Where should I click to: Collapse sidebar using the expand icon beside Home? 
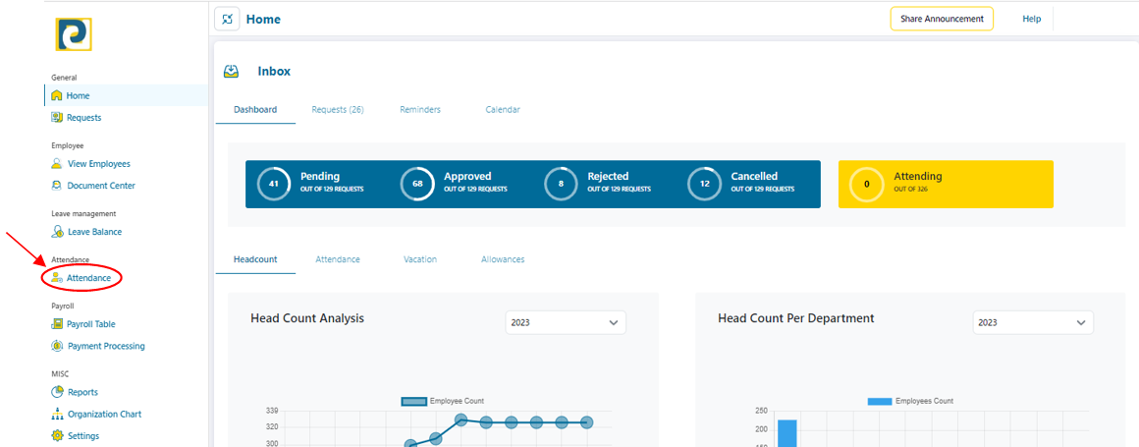click(227, 19)
